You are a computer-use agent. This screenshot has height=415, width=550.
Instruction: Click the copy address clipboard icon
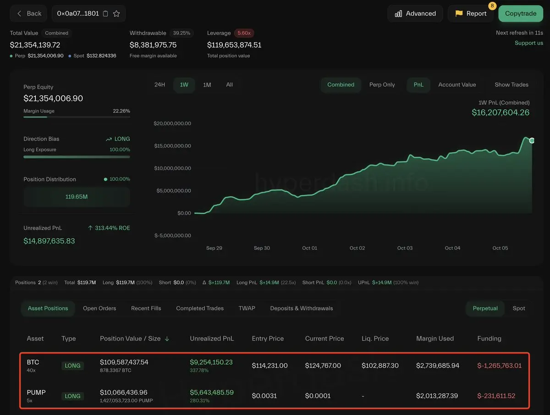pos(105,14)
